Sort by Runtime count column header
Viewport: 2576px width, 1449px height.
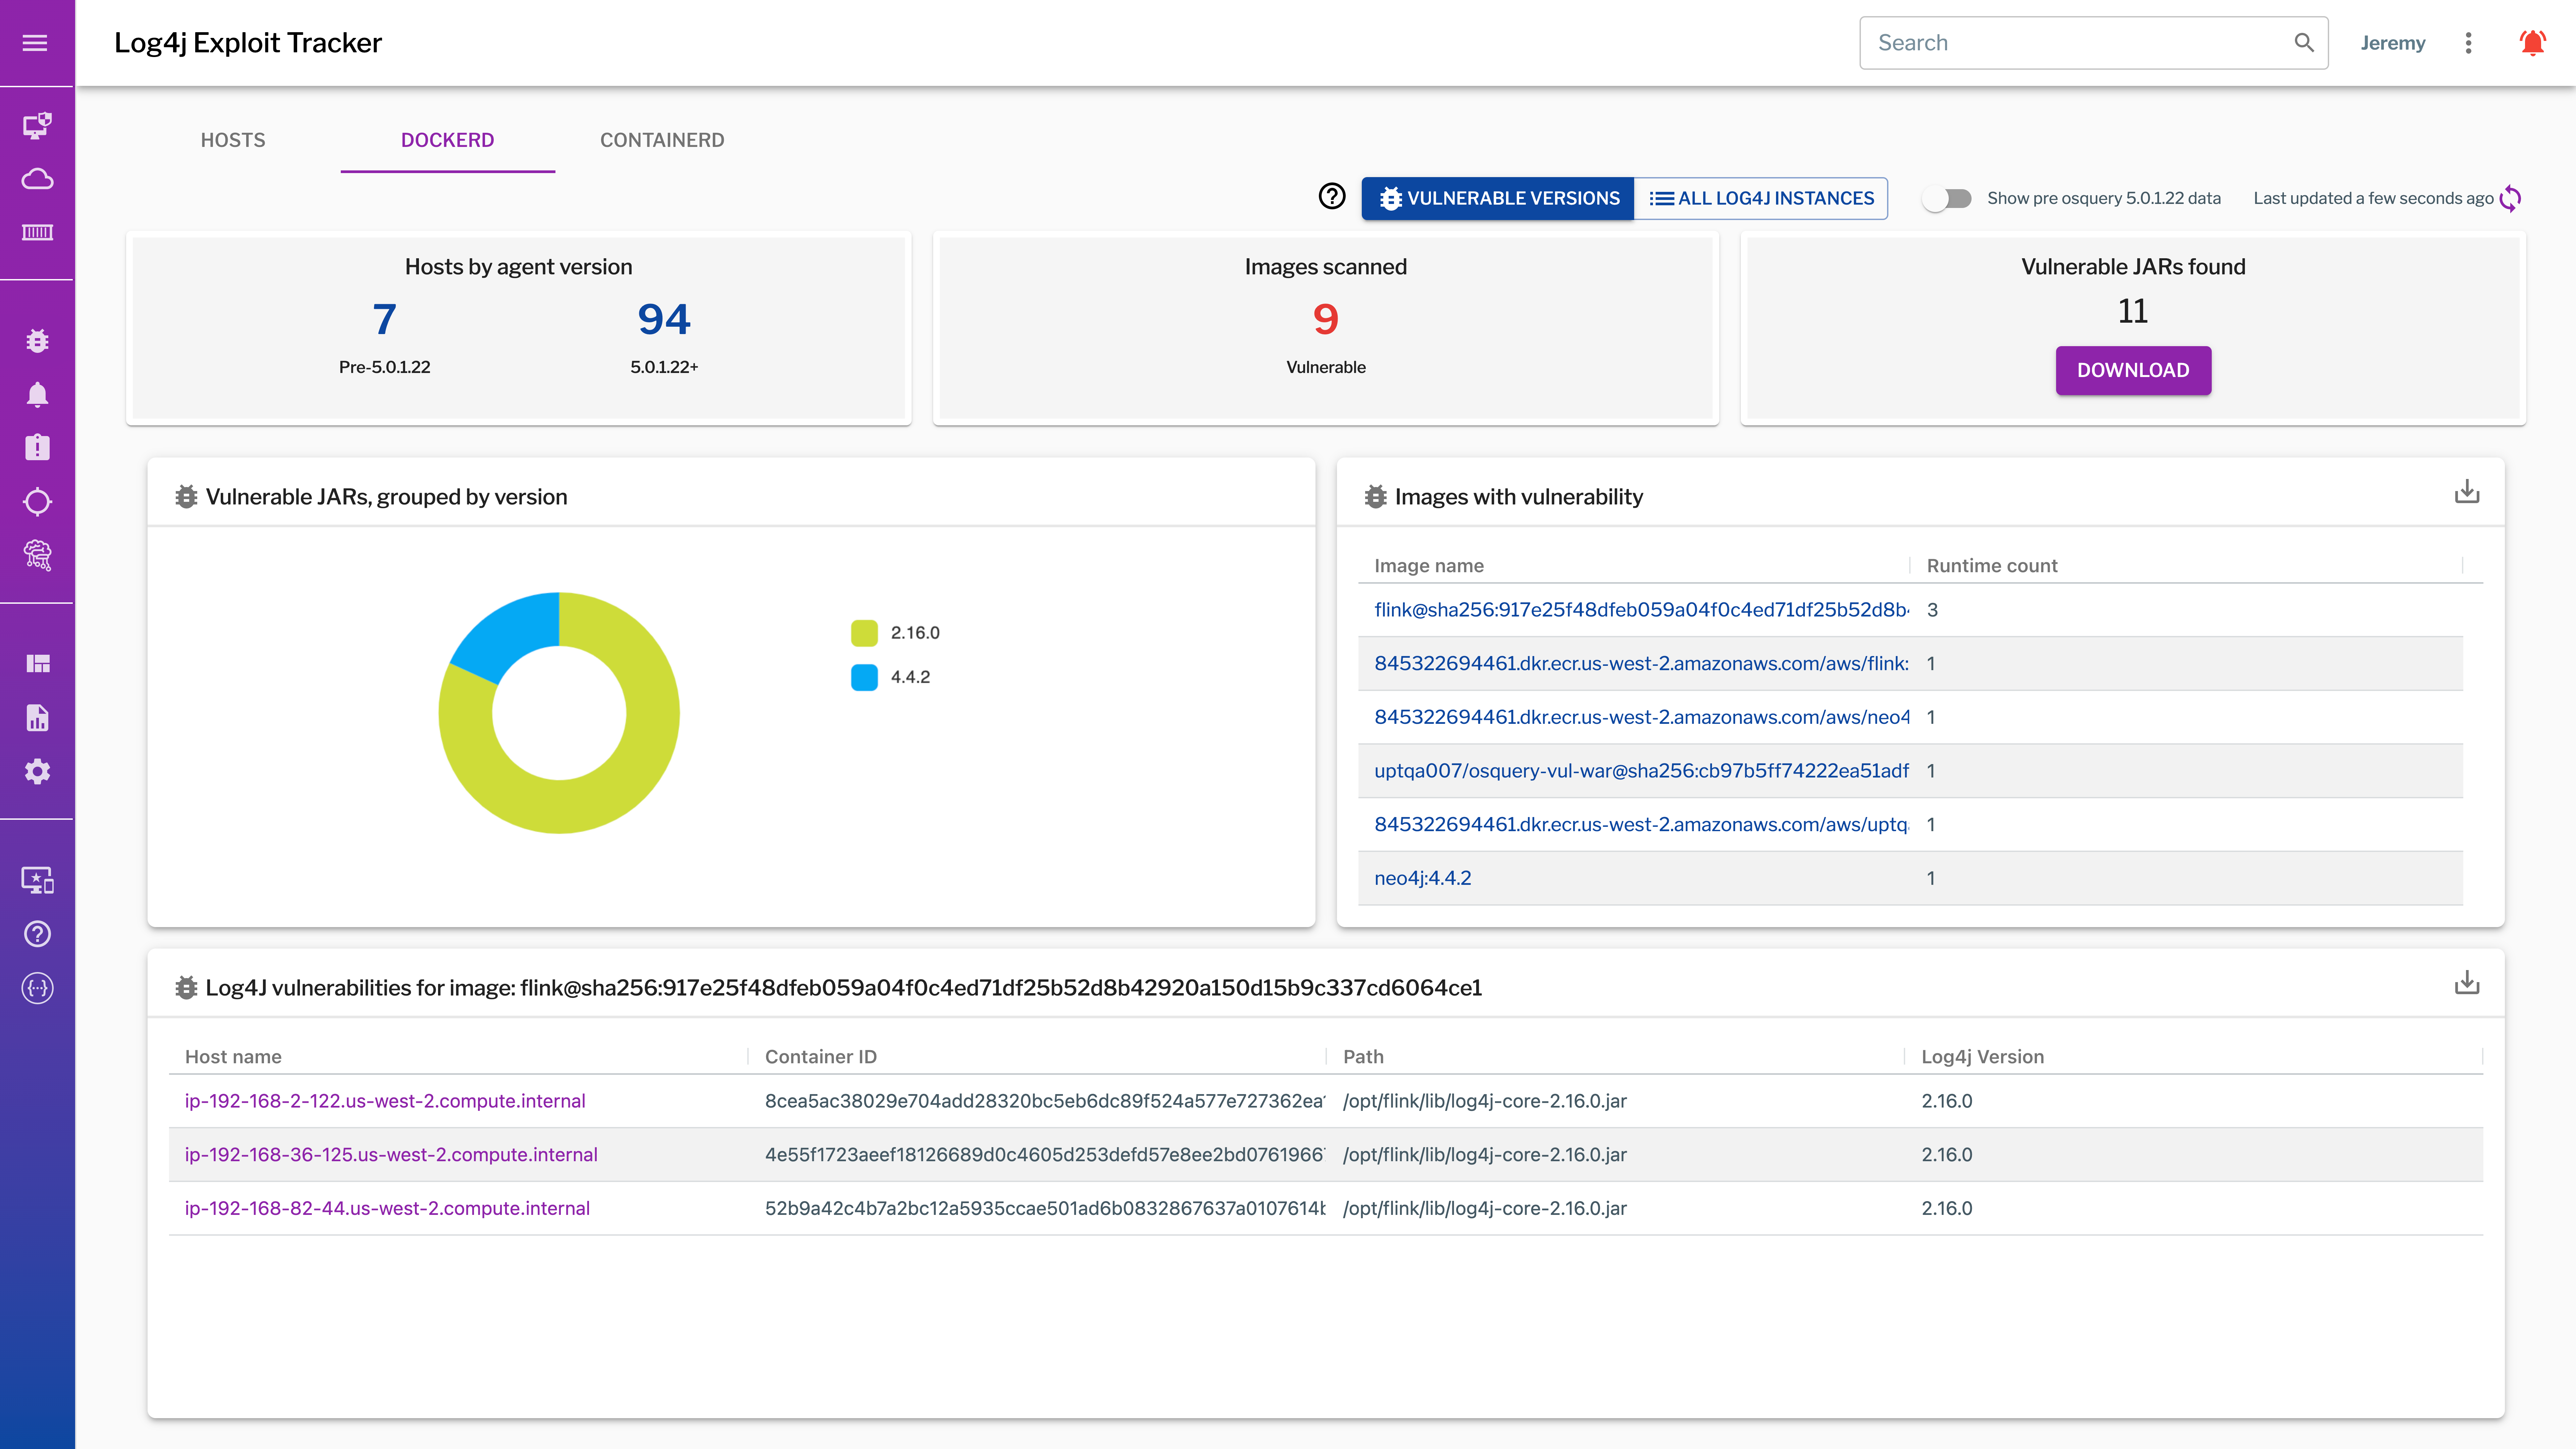1992,566
